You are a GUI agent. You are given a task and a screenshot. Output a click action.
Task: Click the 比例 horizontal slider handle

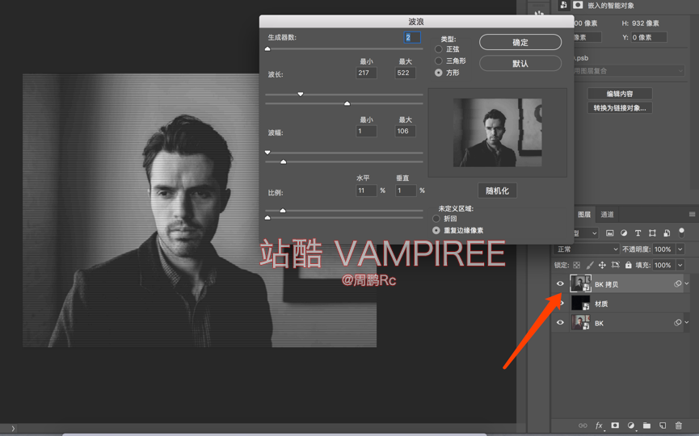(x=283, y=210)
